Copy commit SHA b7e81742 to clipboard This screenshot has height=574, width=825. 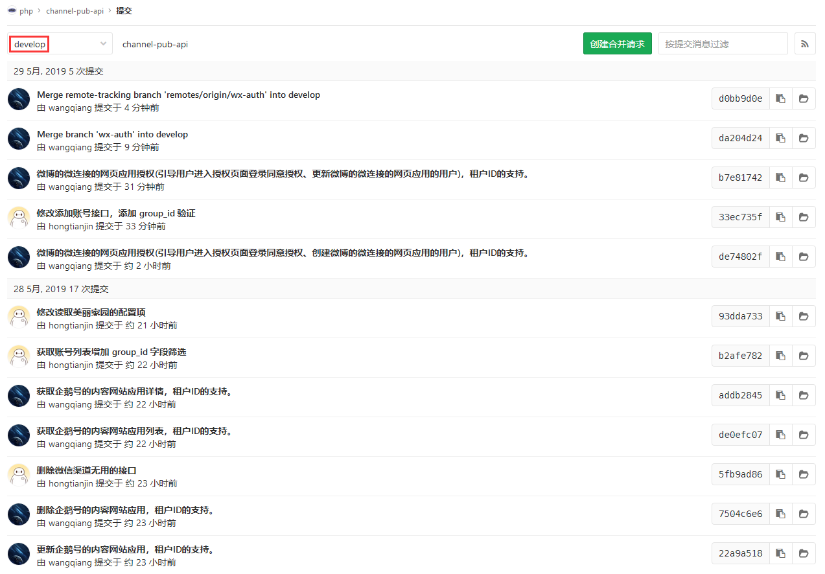click(x=781, y=178)
